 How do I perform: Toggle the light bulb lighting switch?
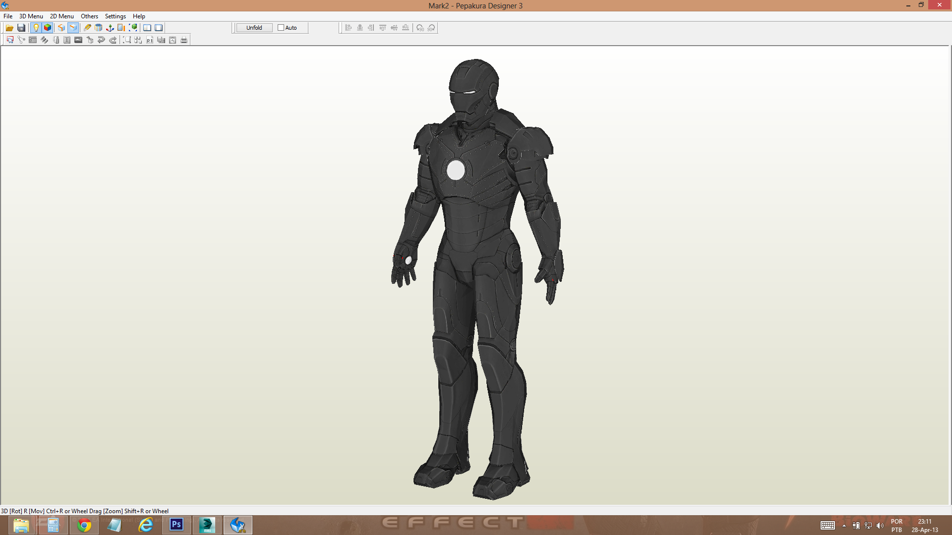[36, 28]
